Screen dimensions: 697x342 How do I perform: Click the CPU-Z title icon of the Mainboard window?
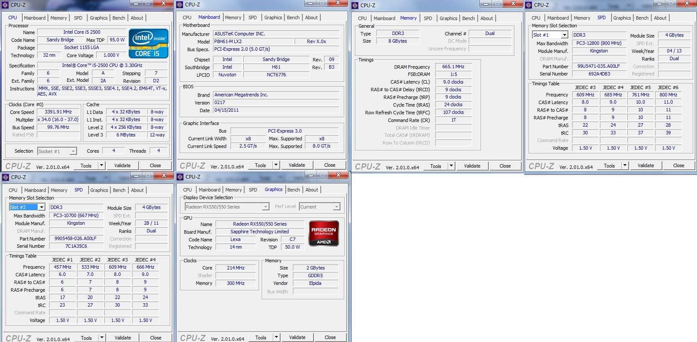(180, 5)
